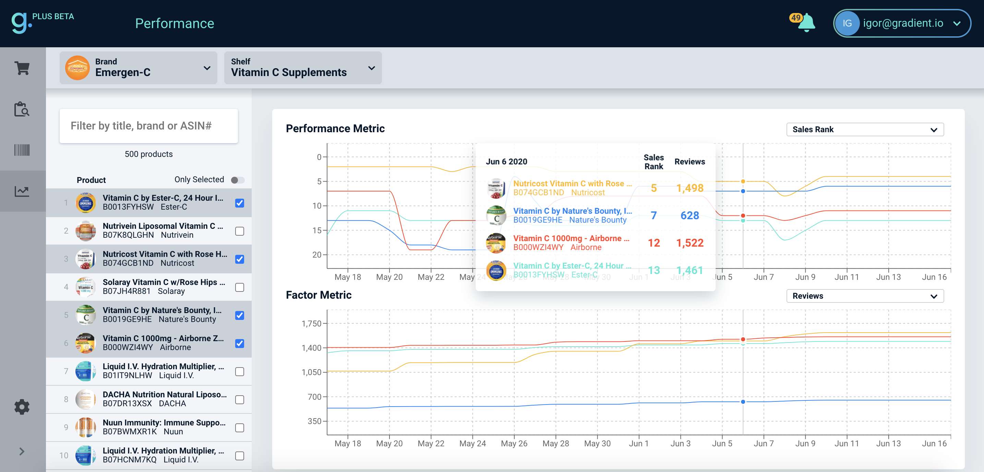Open the barcode sidebar icon
Image resolution: width=984 pixels, height=472 pixels.
(x=22, y=150)
